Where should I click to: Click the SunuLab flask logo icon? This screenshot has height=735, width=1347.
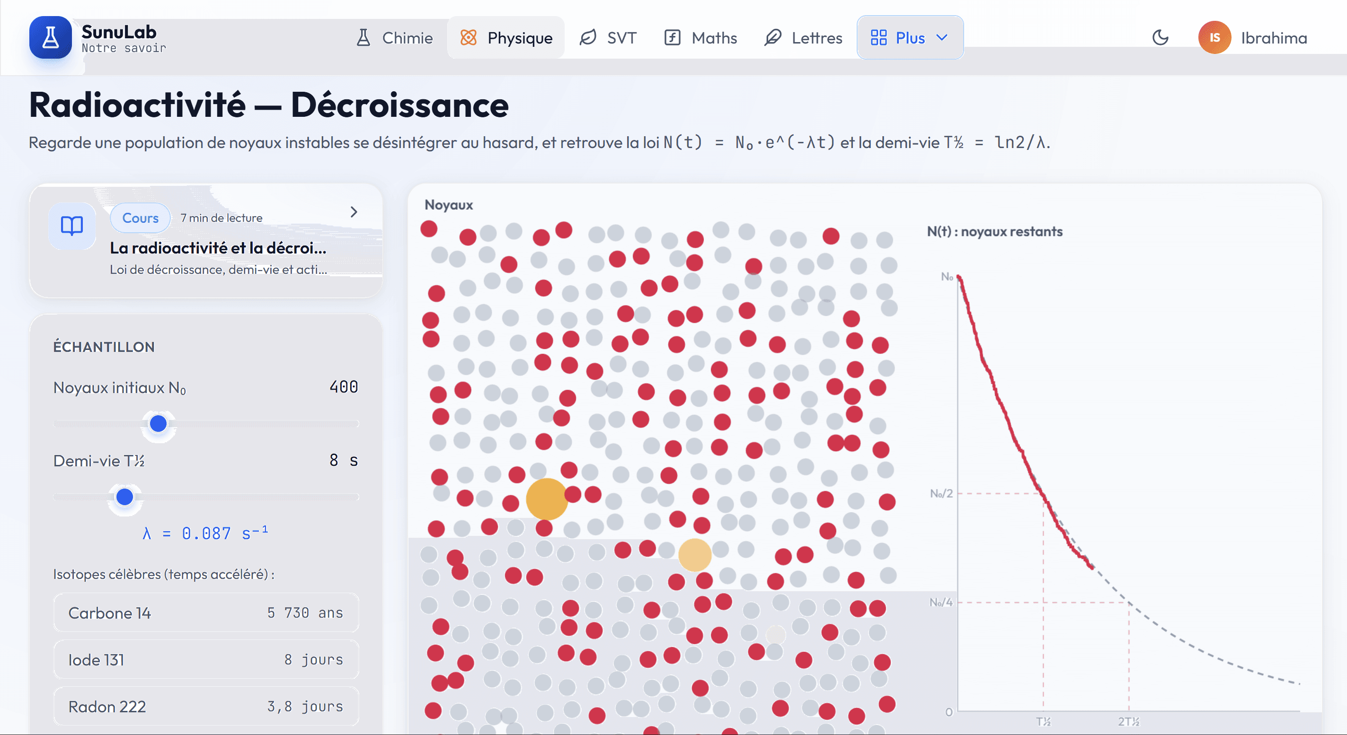(x=50, y=37)
